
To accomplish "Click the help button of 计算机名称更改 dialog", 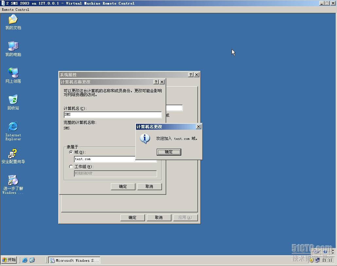I will tap(156, 82).
